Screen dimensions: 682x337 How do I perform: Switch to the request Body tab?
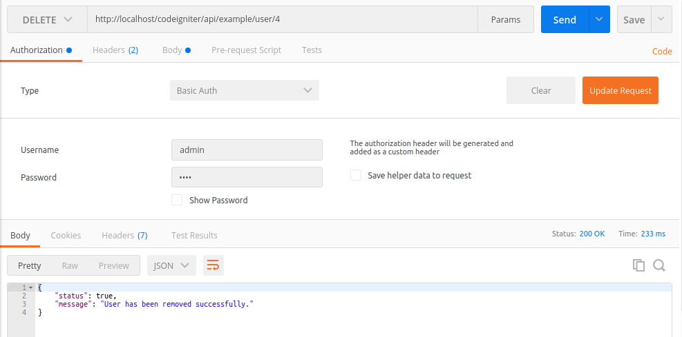coord(176,50)
